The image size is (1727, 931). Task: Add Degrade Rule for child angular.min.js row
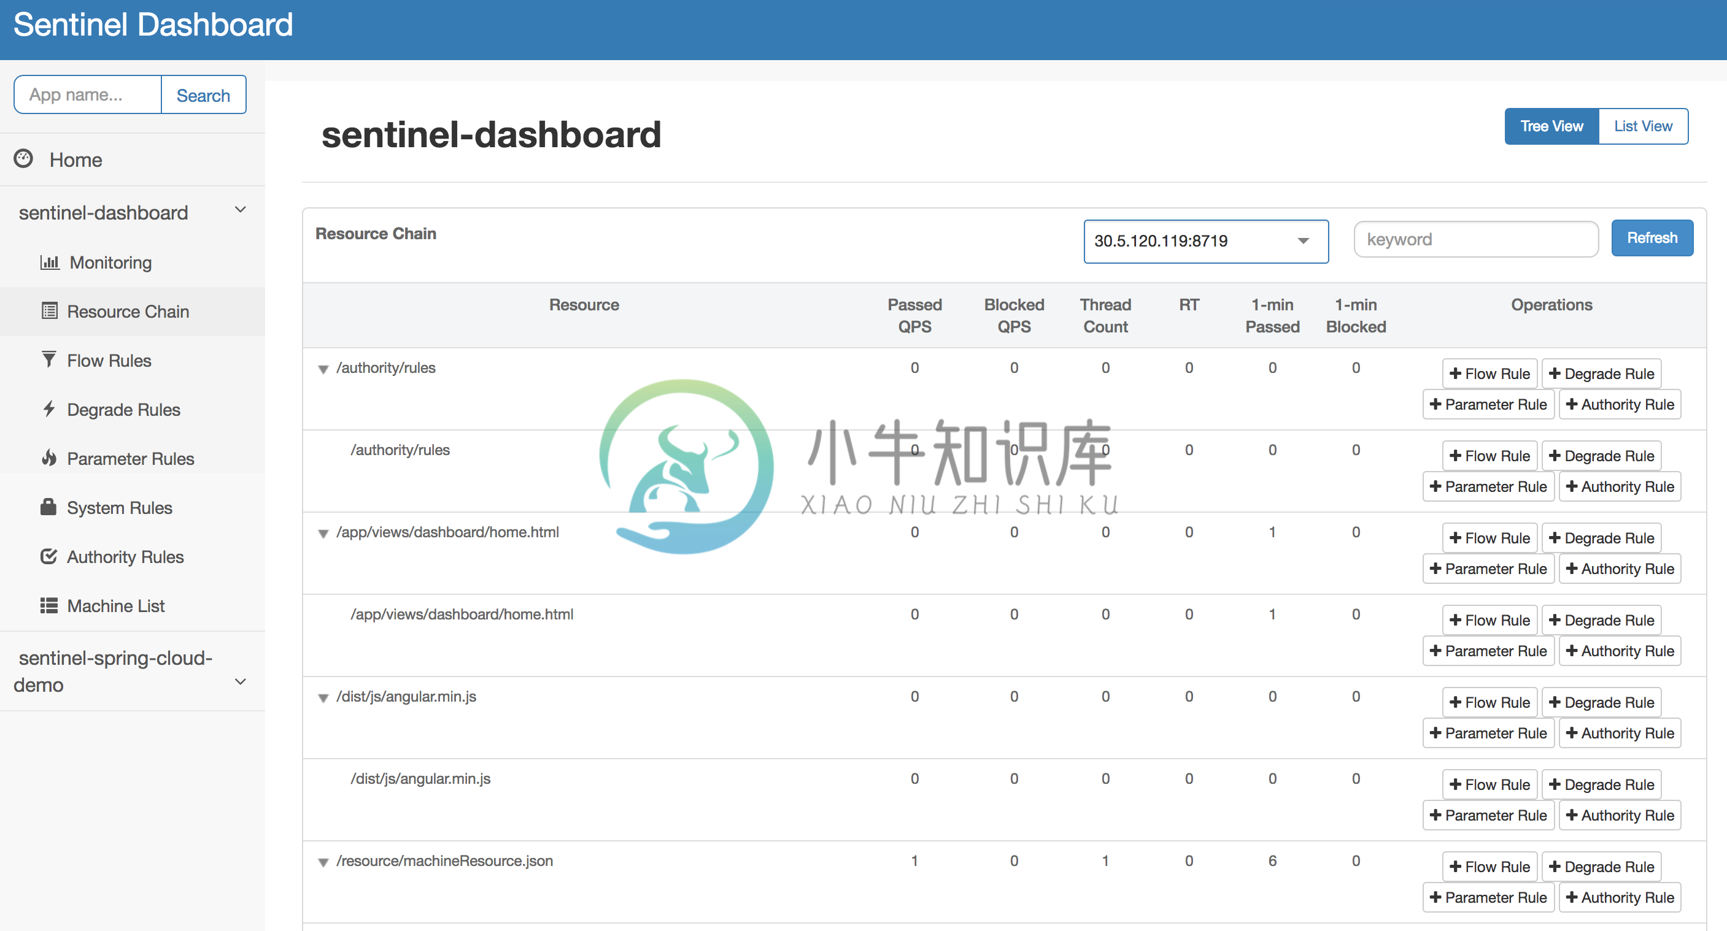(1601, 784)
